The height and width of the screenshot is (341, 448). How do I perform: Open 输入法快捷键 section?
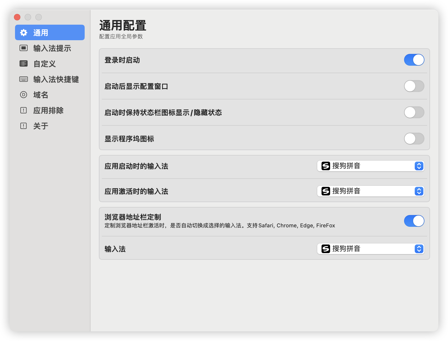pos(50,79)
